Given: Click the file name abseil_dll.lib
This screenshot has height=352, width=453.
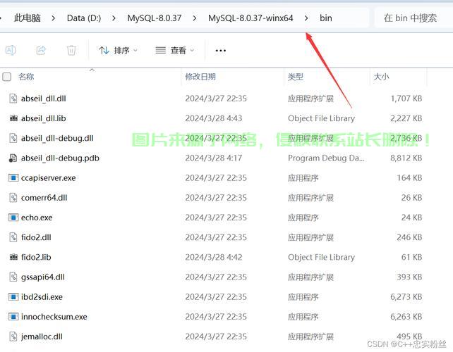Looking at the screenshot, I should click(43, 118).
